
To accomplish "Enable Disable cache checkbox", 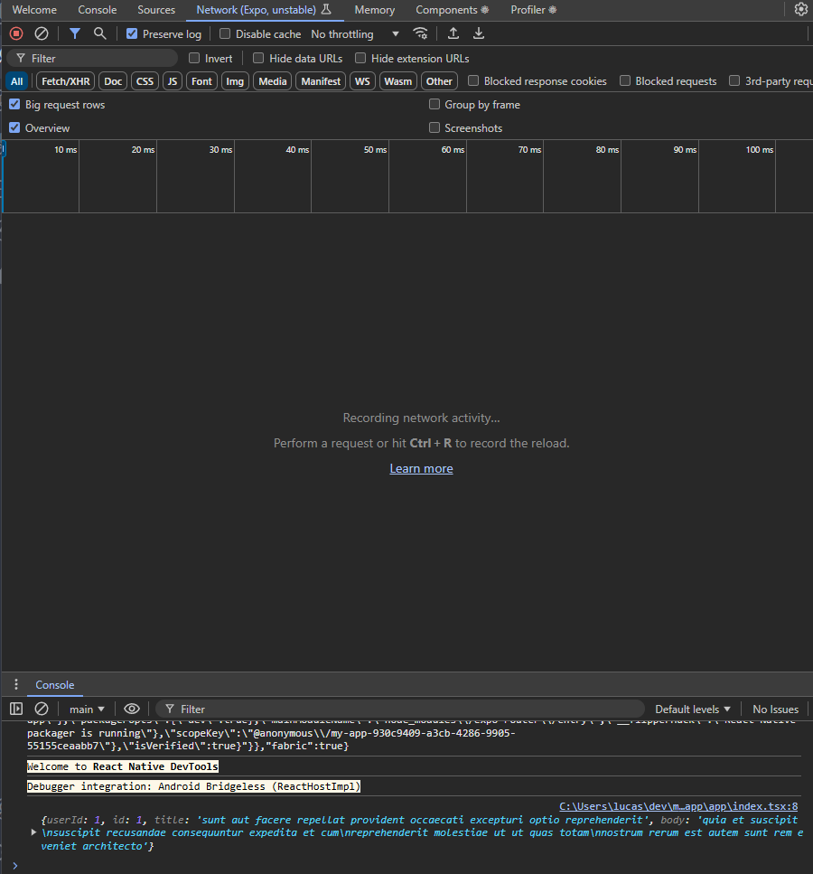I will pyautogui.click(x=225, y=34).
